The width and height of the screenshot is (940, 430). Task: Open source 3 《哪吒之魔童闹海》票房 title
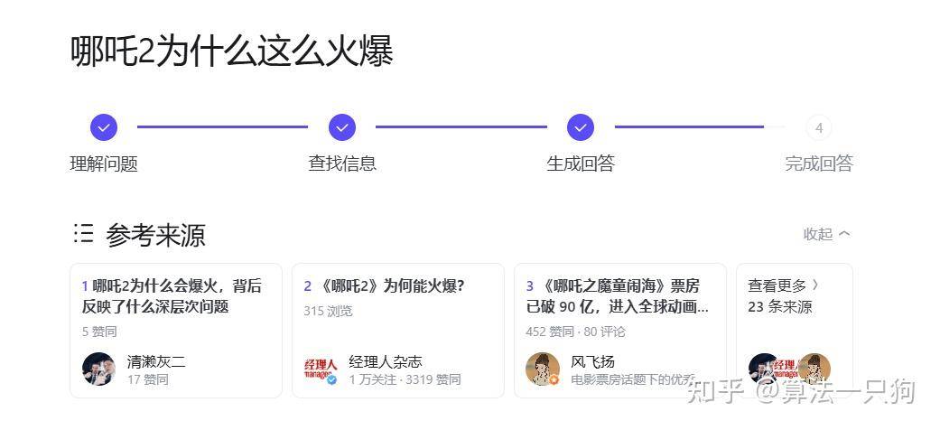[x=618, y=296]
